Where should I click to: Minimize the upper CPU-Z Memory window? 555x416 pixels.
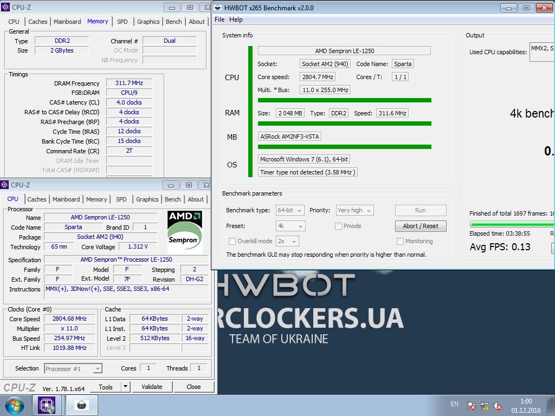(x=172, y=8)
